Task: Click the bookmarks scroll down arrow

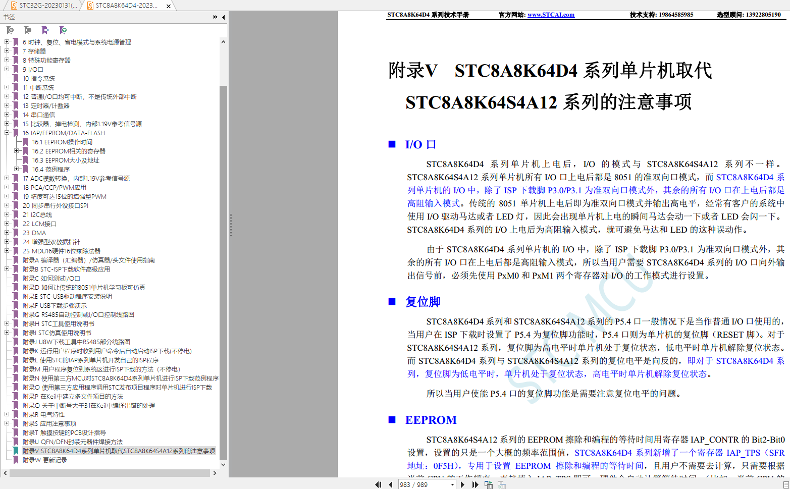Action: pyautogui.click(x=223, y=464)
